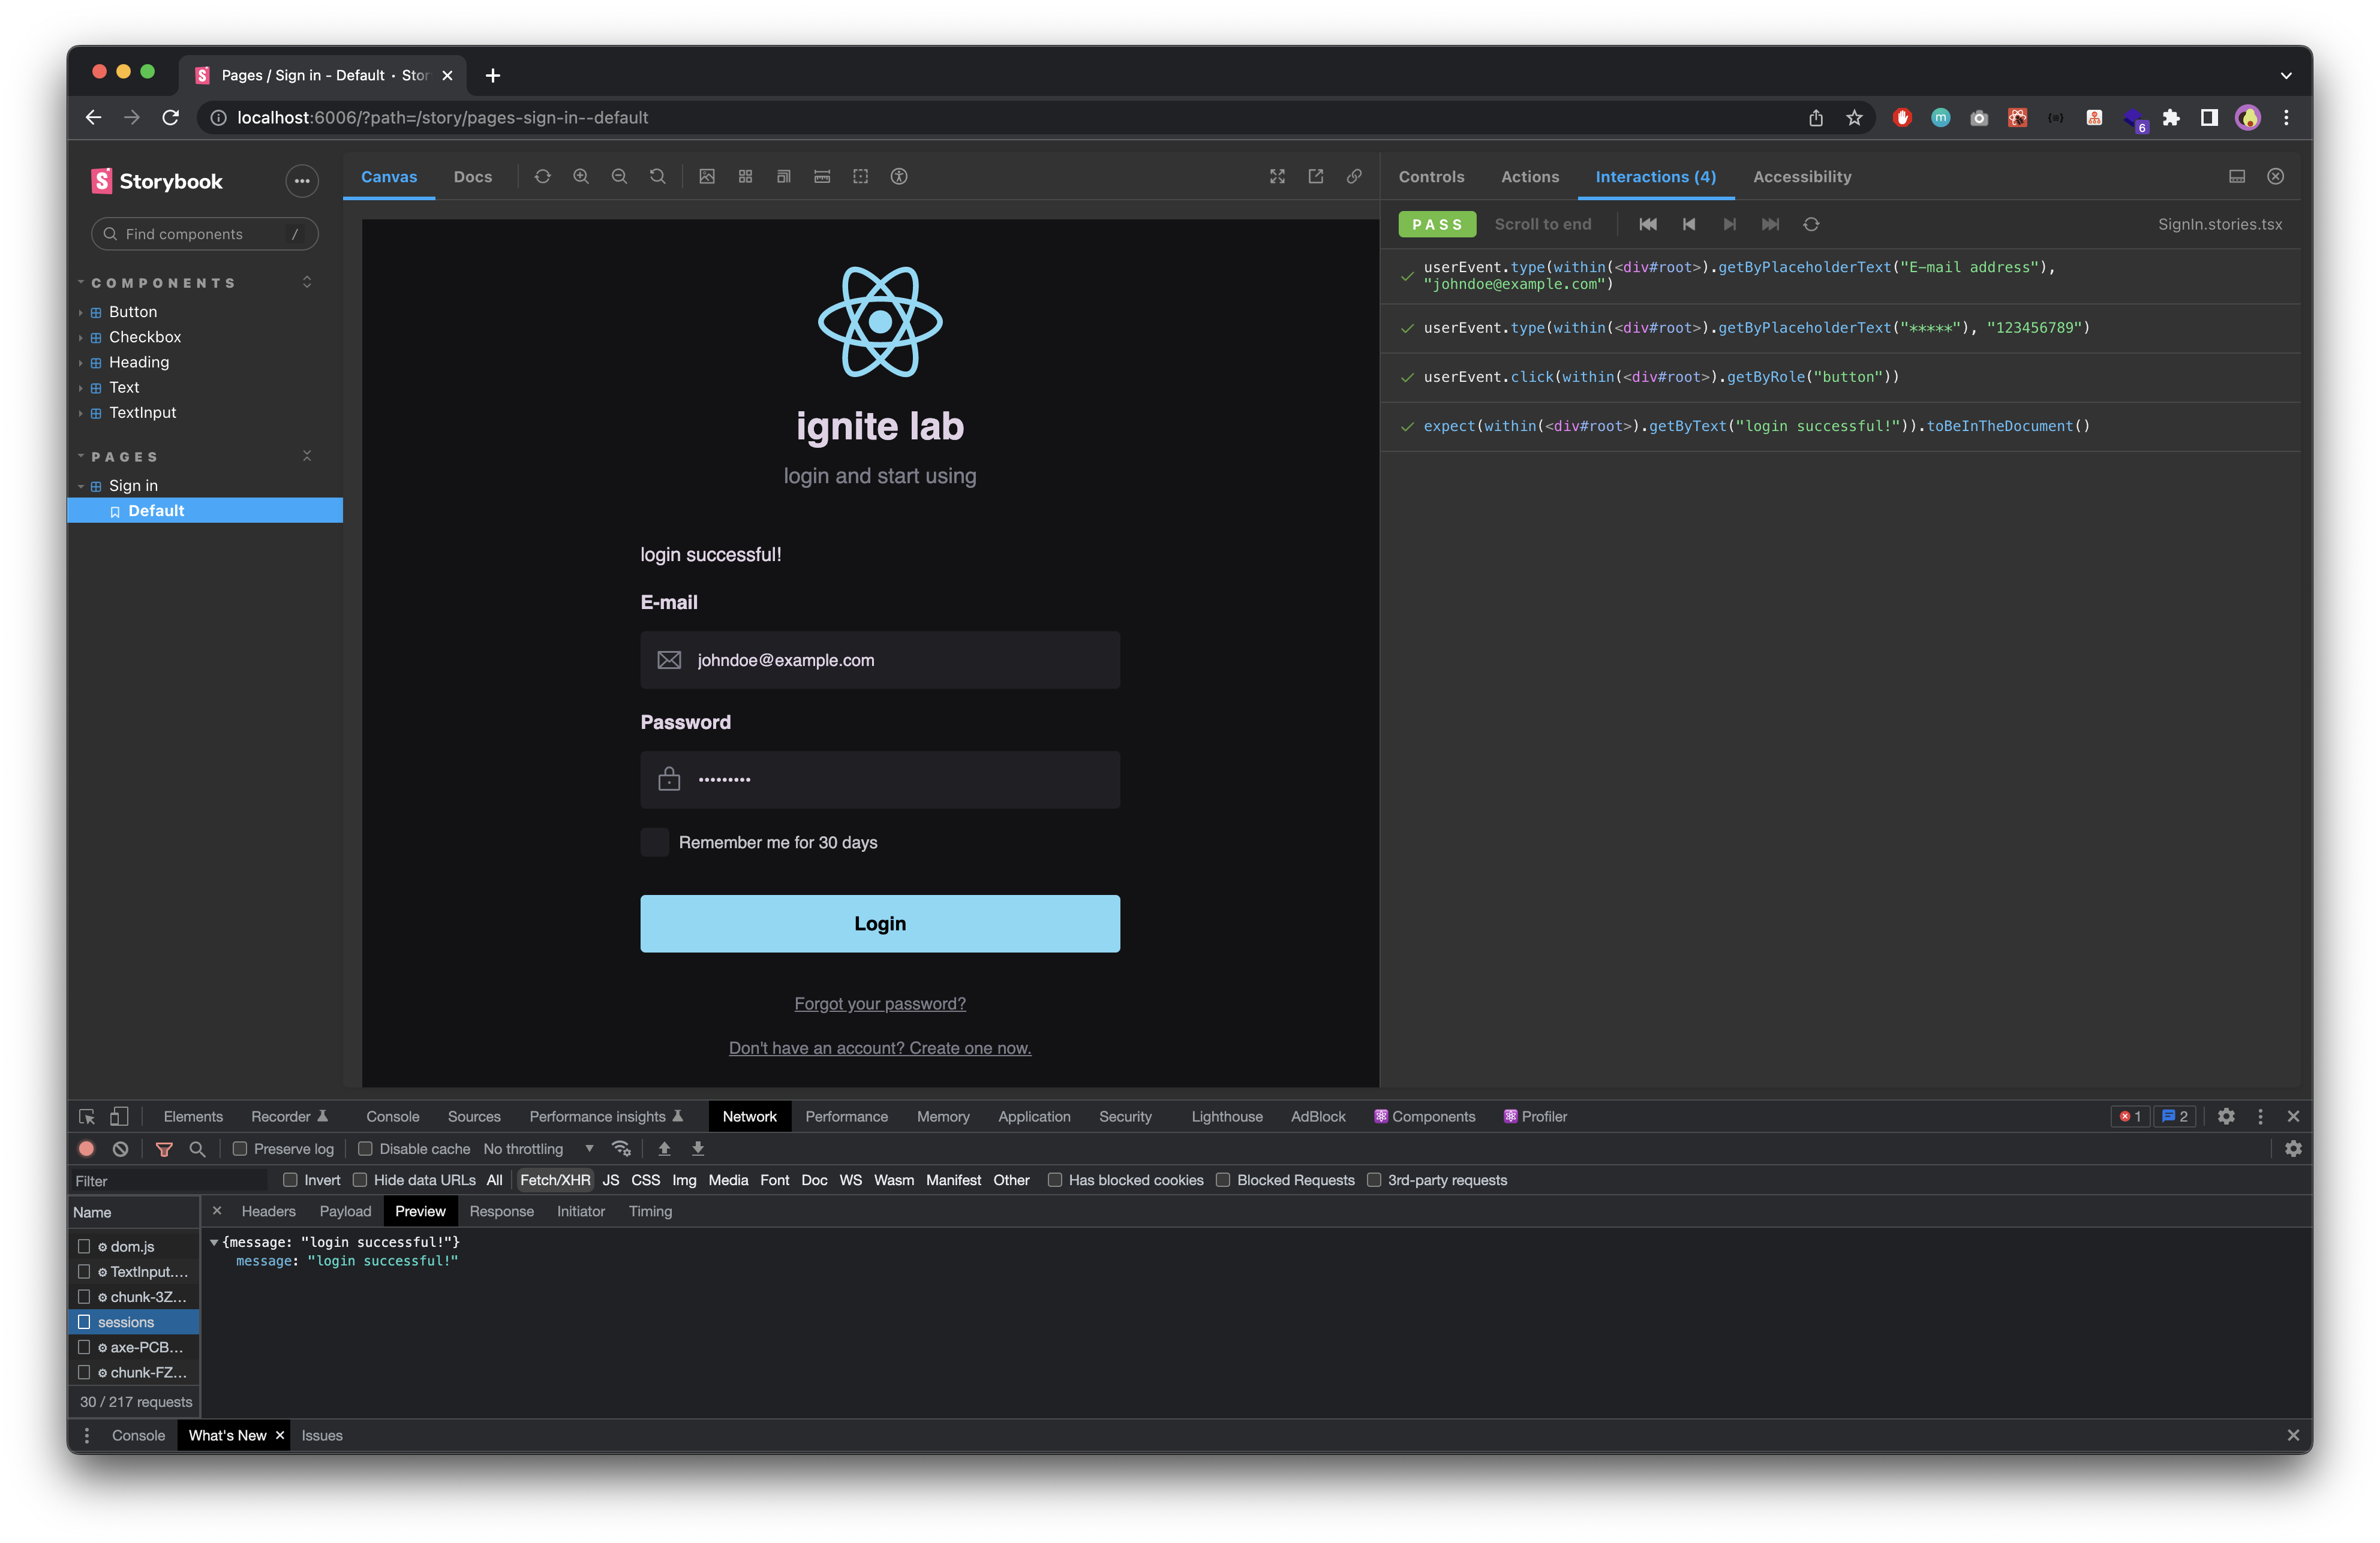
Task: Enable the measure ruler tool
Action: pos(822,177)
